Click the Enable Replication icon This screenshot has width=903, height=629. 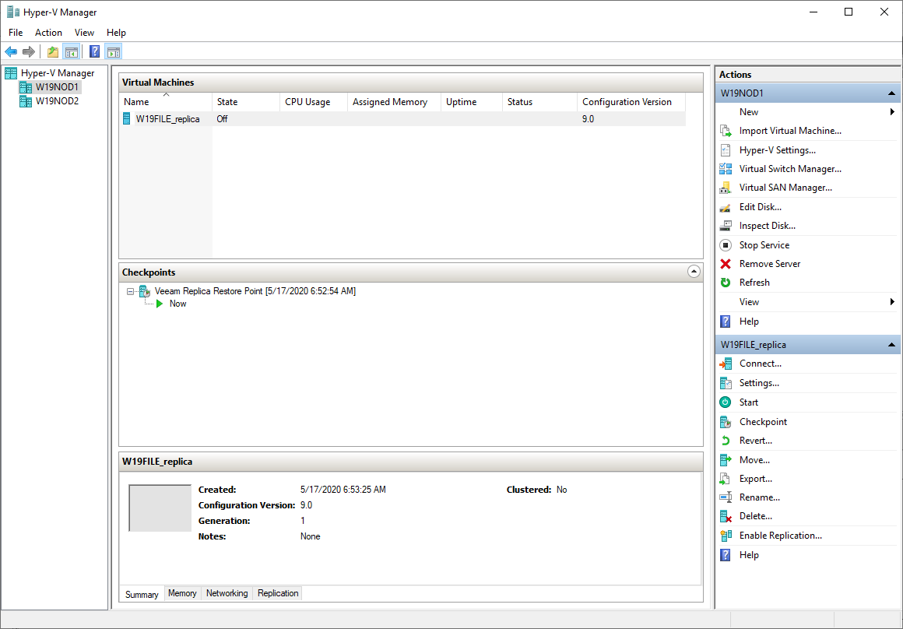point(726,536)
